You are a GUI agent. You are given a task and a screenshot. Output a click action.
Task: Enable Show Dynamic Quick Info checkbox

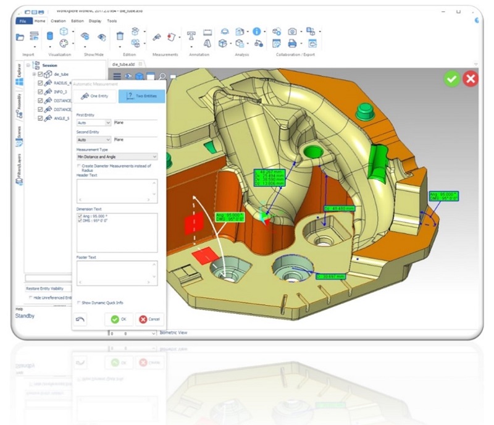[x=79, y=303]
